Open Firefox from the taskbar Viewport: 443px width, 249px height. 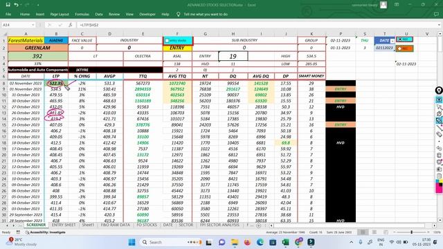click(x=247, y=242)
